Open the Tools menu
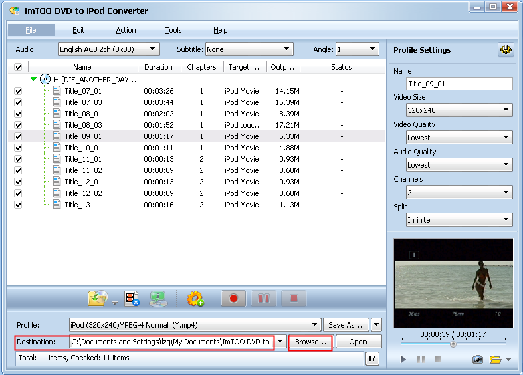The width and height of the screenshot is (523, 375). click(x=173, y=30)
